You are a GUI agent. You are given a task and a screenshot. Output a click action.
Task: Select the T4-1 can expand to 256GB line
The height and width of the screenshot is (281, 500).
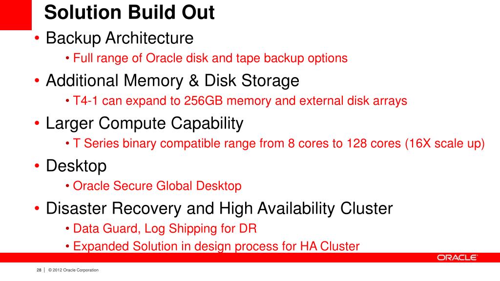click(x=240, y=101)
